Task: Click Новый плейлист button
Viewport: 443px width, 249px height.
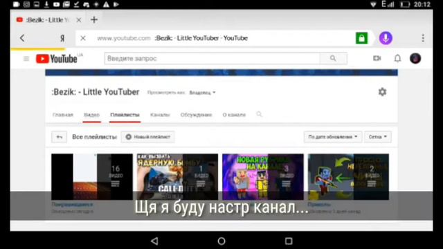Action: coord(147,137)
